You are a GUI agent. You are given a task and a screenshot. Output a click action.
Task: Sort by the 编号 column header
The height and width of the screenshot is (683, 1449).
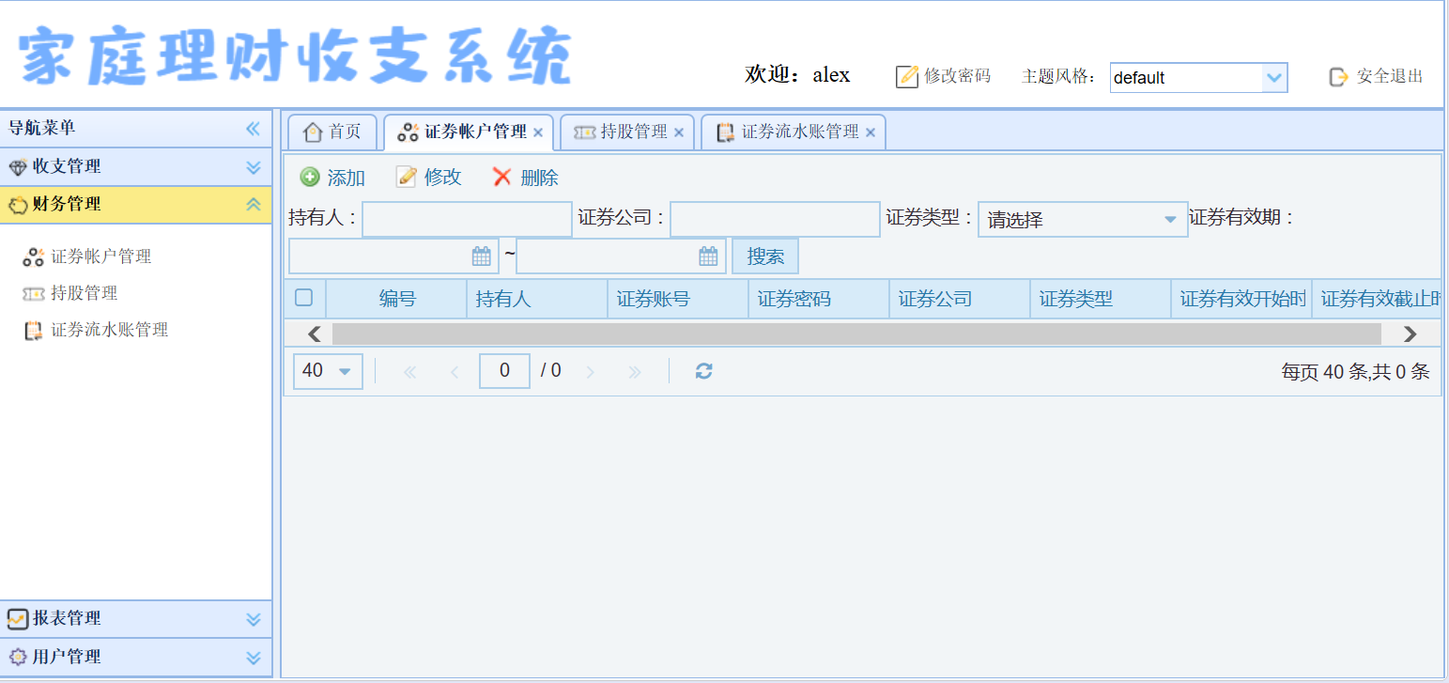click(396, 300)
